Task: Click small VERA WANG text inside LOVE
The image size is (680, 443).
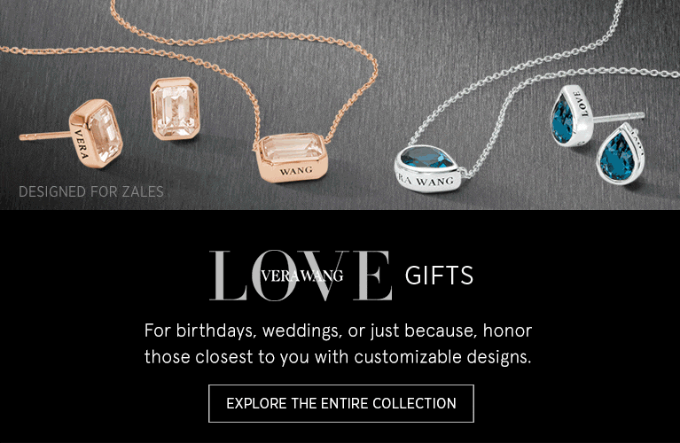Action: [x=302, y=276]
